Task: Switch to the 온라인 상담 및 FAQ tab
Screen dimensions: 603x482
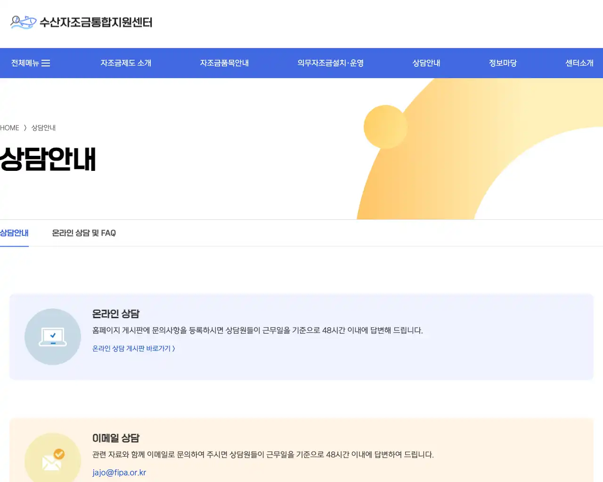Action: [x=84, y=233]
